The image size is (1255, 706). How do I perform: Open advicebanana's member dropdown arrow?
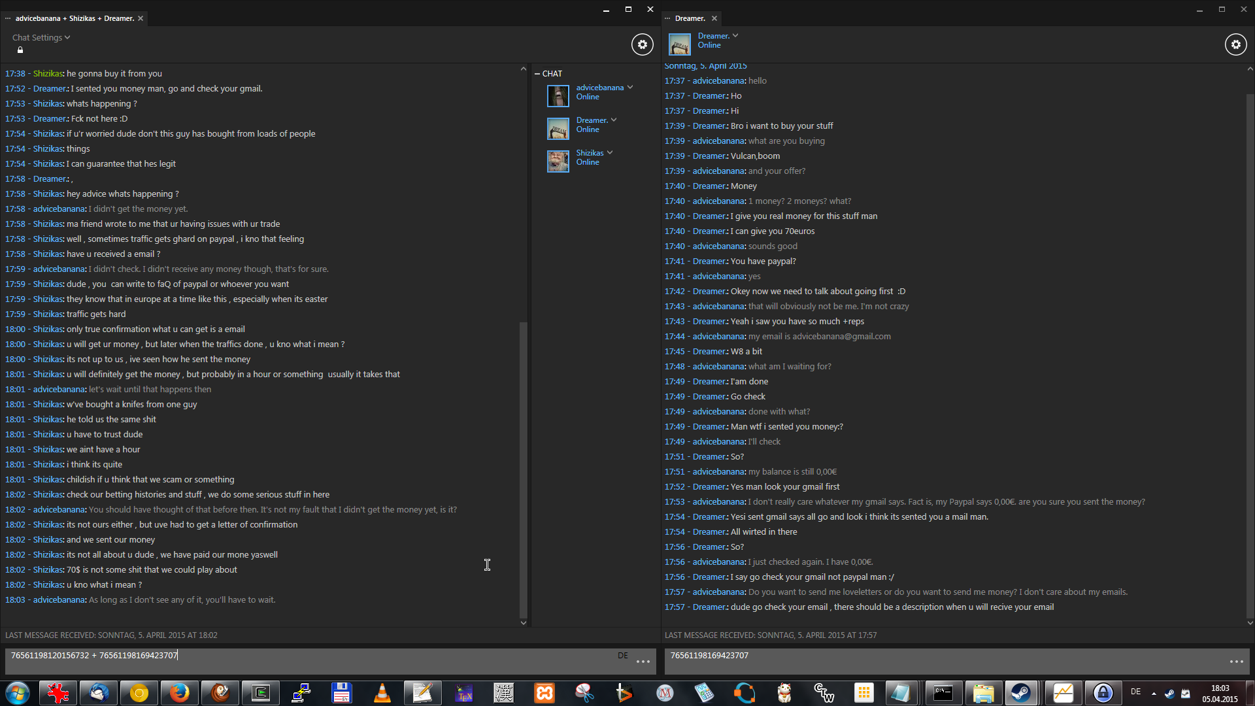[630, 88]
